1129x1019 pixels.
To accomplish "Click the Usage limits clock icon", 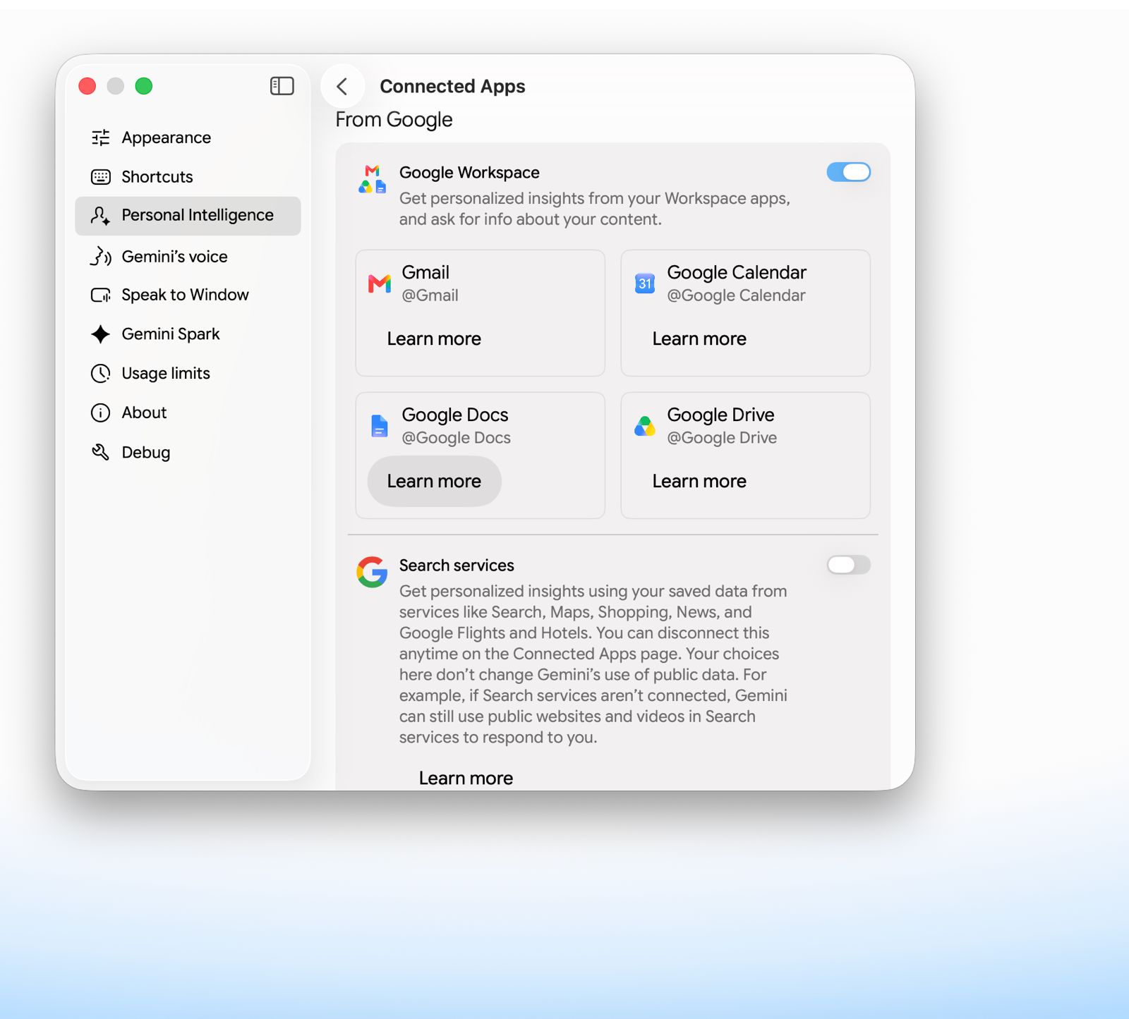I will point(101,373).
